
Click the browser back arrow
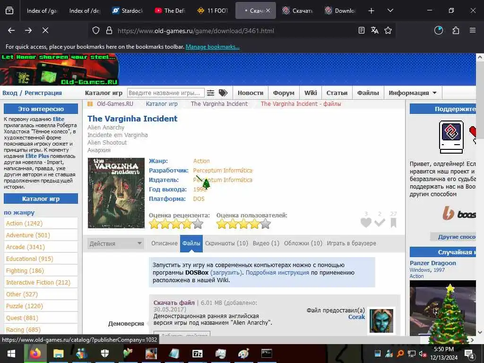pyautogui.click(x=11, y=30)
